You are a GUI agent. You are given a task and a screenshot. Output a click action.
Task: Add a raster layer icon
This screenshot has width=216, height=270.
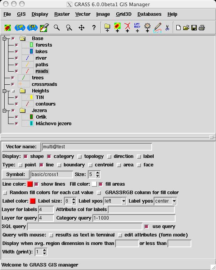117,28
